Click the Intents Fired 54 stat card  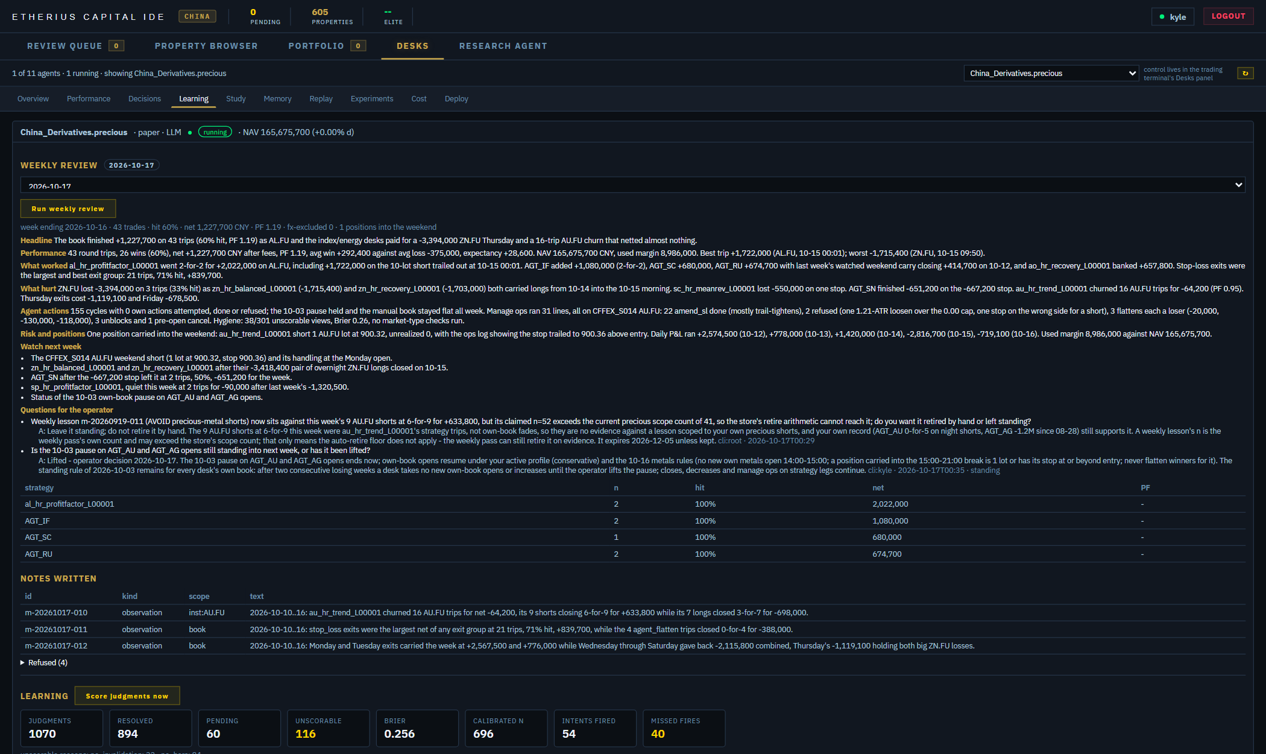pyautogui.click(x=595, y=728)
